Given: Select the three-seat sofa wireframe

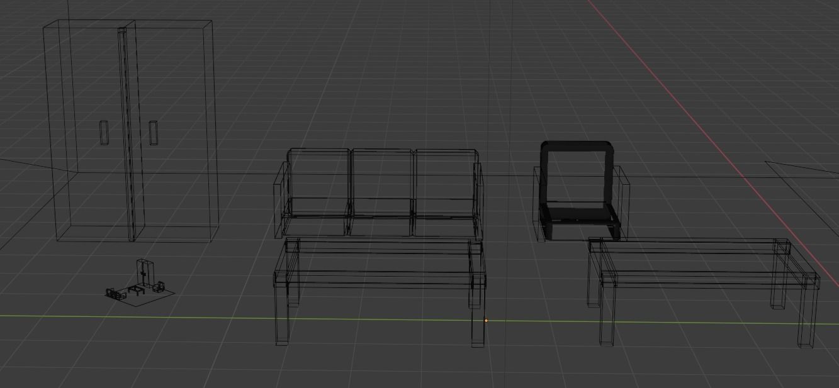Looking at the screenshot, I should (379, 193).
